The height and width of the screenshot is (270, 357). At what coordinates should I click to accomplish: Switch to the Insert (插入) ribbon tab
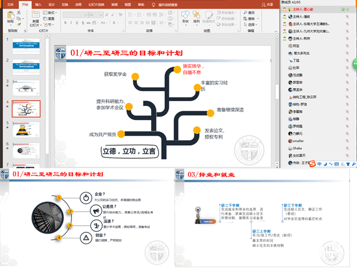(x=38, y=4)
